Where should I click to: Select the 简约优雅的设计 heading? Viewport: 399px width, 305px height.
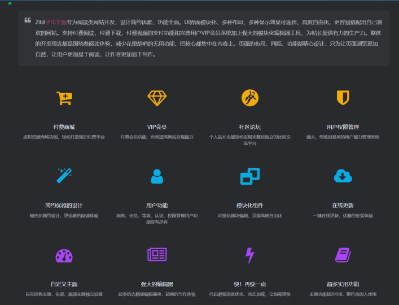point(64,206)
